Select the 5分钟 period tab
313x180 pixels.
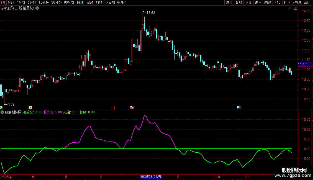32,2
